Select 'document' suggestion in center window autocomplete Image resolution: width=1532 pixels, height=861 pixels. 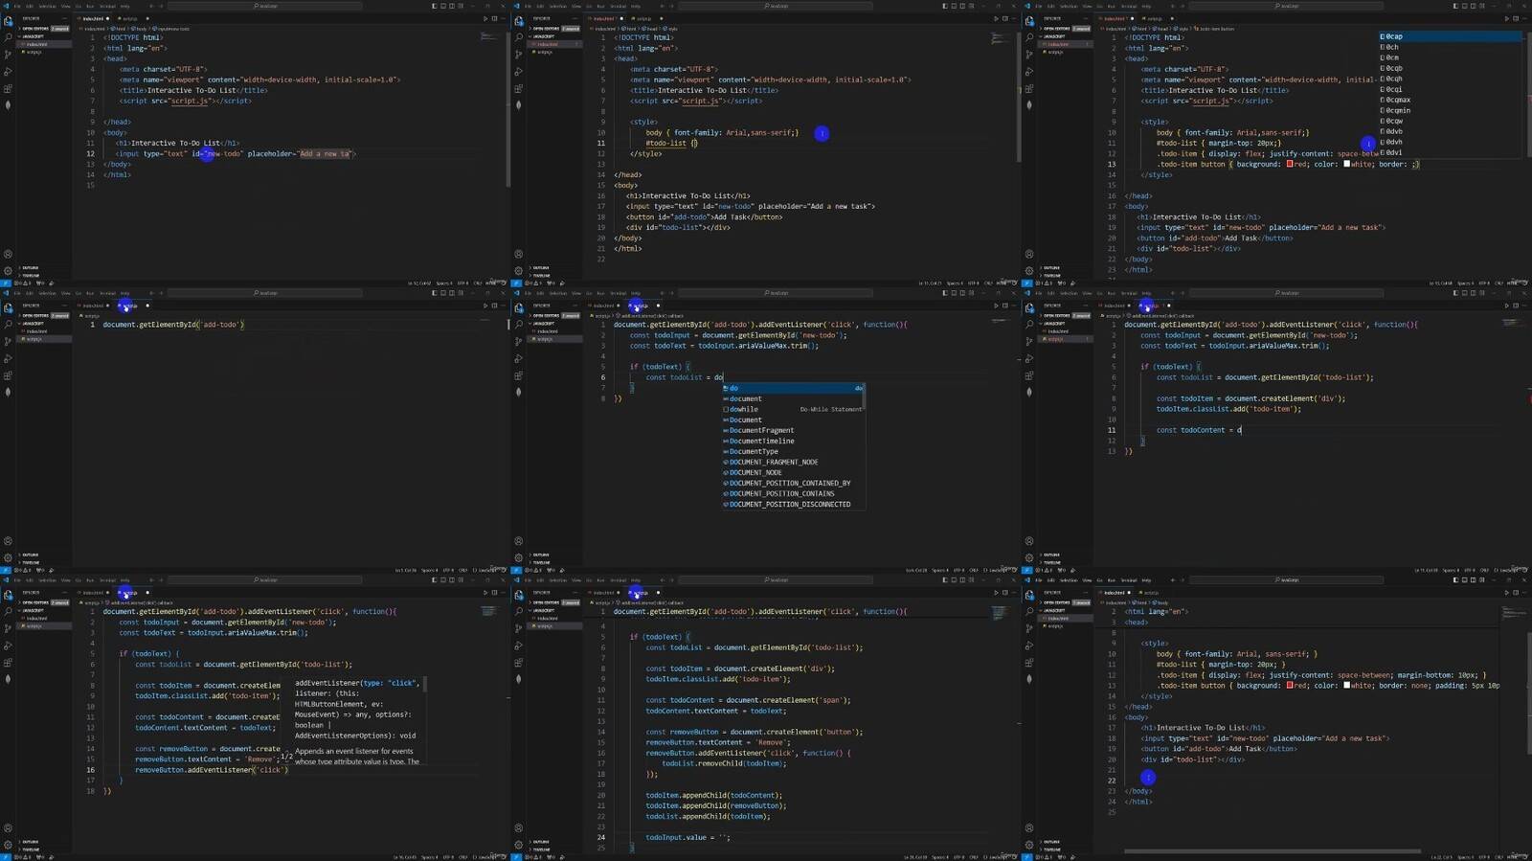[x=794, y=398]
